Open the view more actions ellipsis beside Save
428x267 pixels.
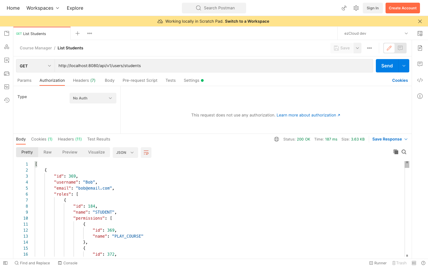coord(369,48)
